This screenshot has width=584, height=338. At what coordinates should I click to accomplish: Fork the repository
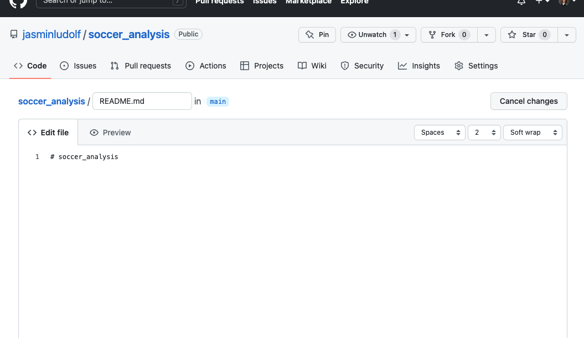[449, 35]
